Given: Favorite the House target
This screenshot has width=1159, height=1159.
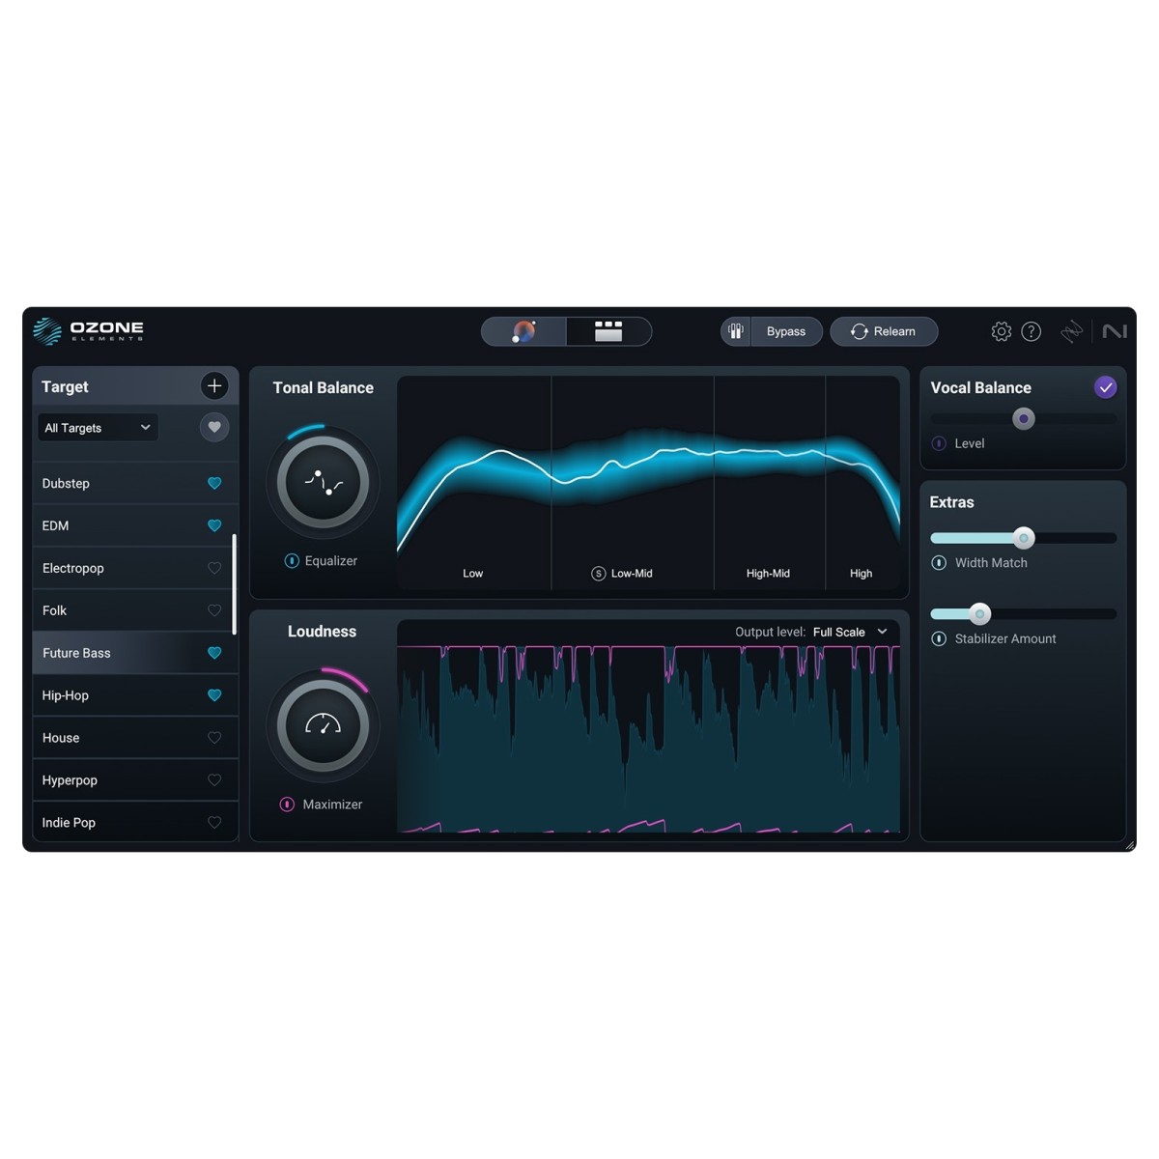Looking at the screenshot, I should pos(214,737).
